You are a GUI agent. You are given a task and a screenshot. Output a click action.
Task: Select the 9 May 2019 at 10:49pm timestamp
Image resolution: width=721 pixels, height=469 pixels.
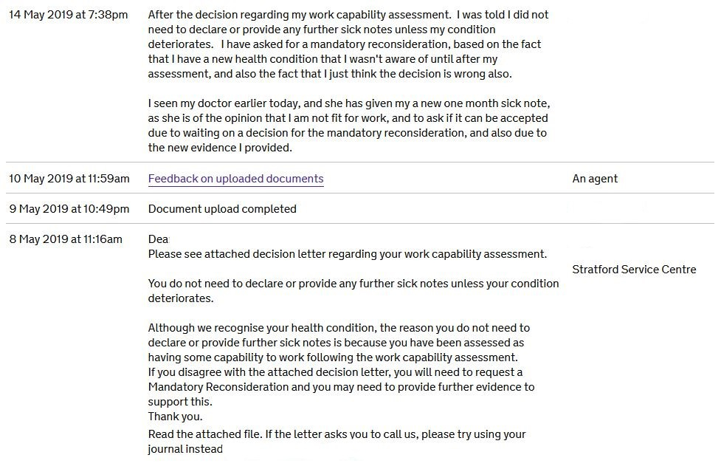69,209
